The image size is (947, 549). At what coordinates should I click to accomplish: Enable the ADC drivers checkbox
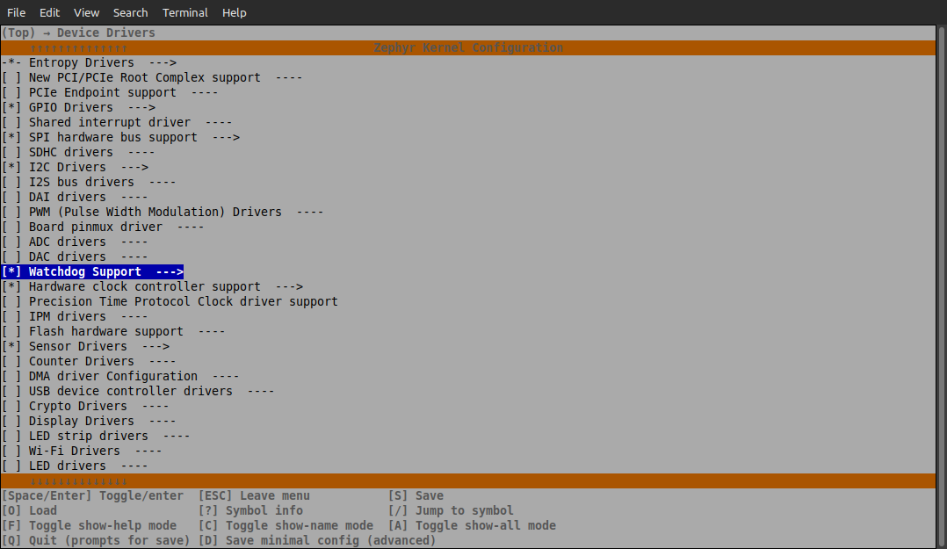(11, 242)
